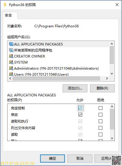Screen dimensions: 122x166
Task: Click the 确定 button
Action: (52, 159)
